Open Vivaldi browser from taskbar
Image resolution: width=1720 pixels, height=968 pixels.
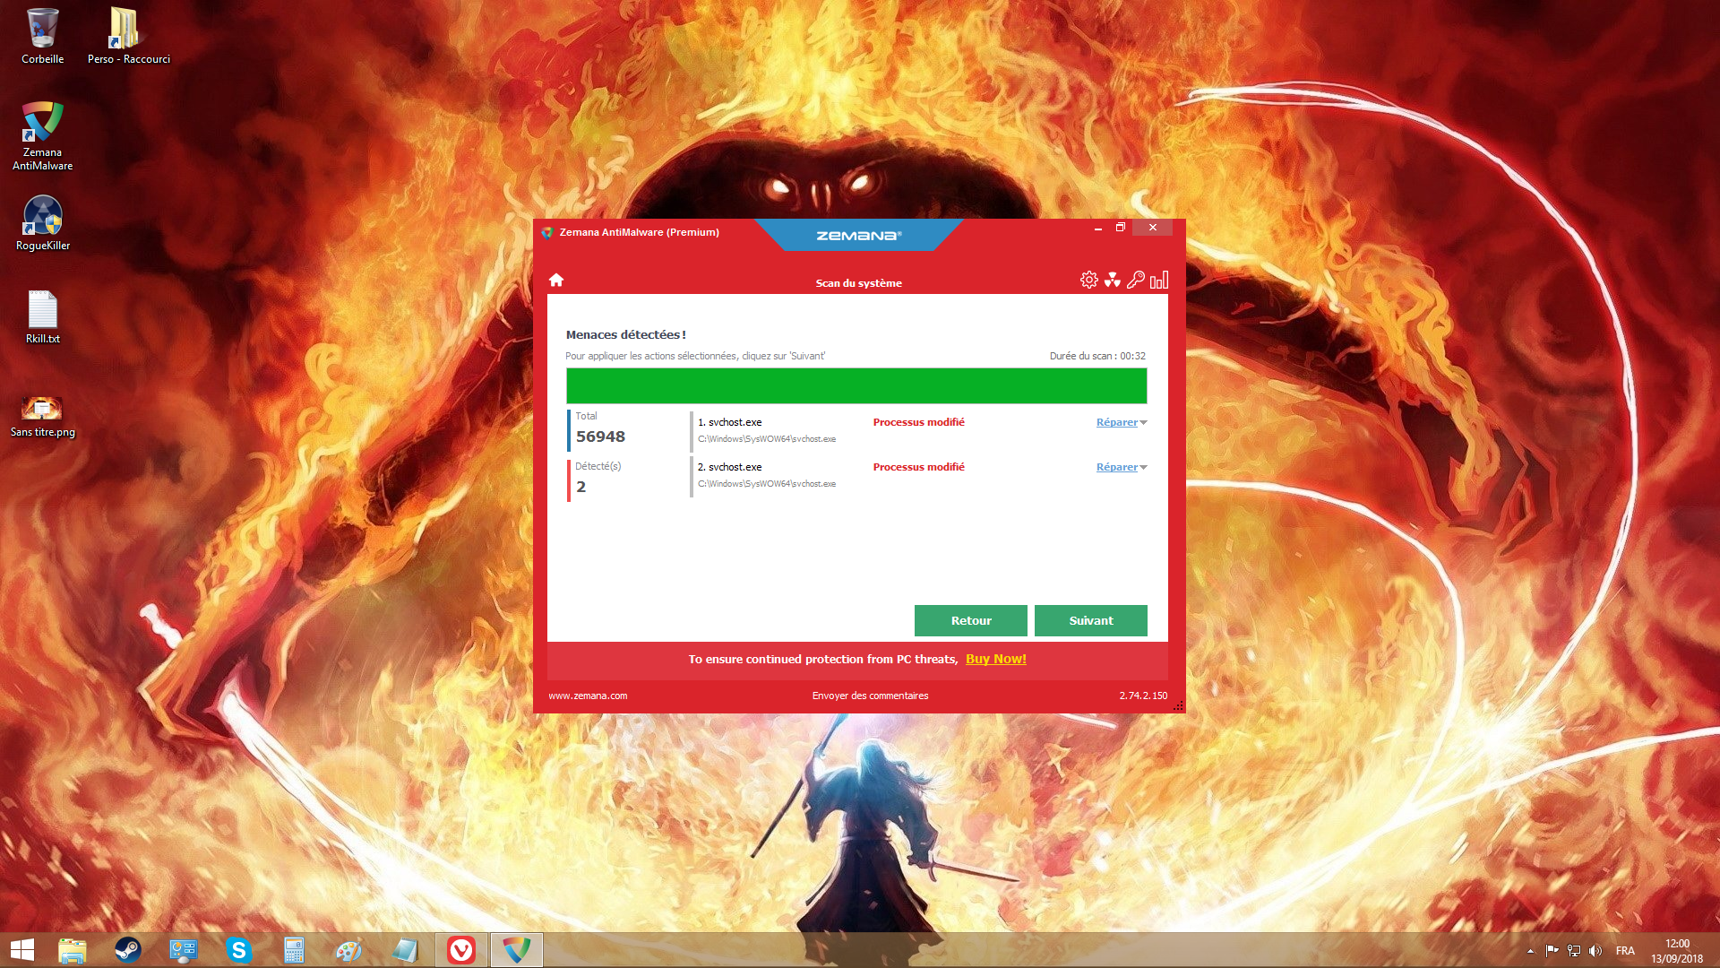click(x=461, y=950)
